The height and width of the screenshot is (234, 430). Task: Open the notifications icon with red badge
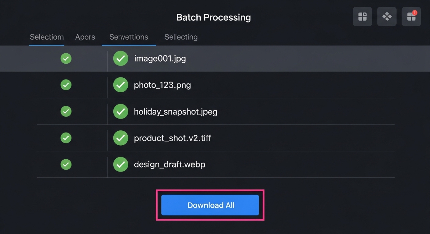click(411, 16)
